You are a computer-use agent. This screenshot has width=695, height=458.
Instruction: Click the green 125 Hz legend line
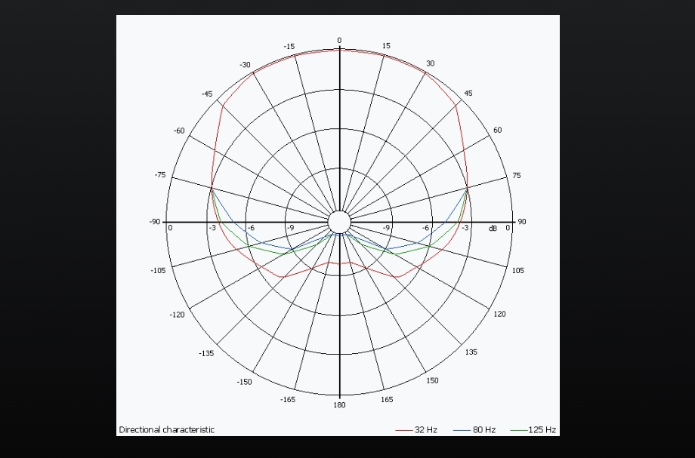pos(519,430)
